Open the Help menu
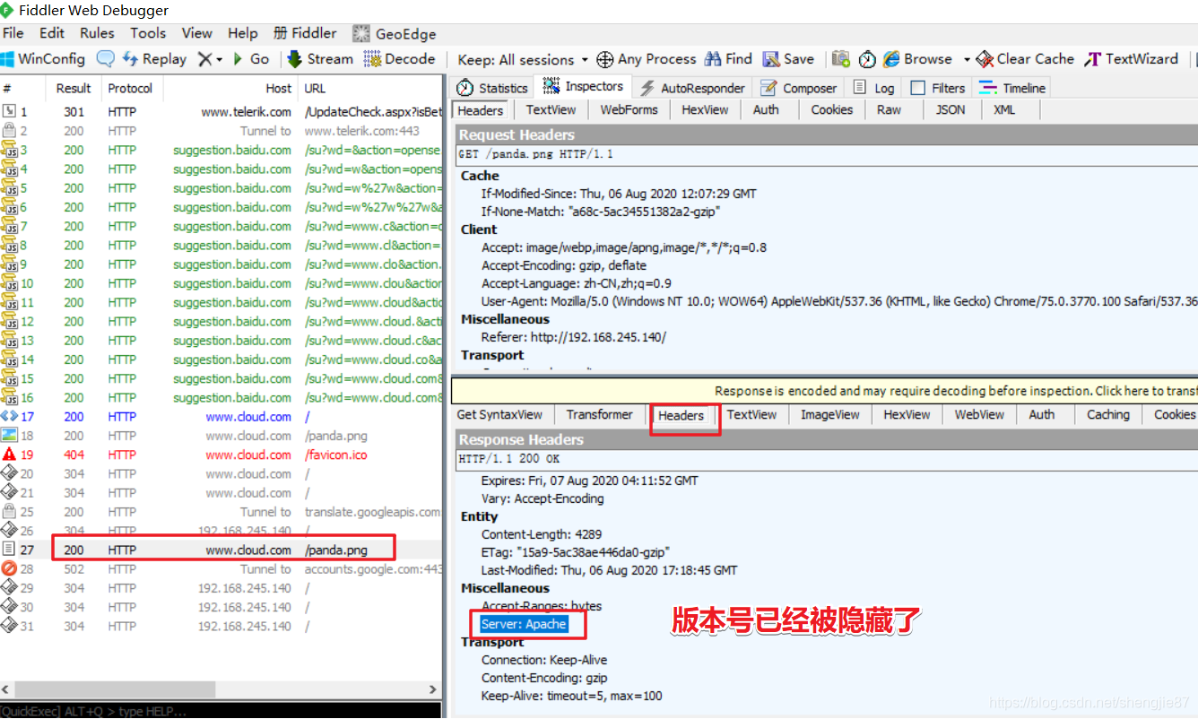This screenshot has width=1198, height=719. [243, 33]
